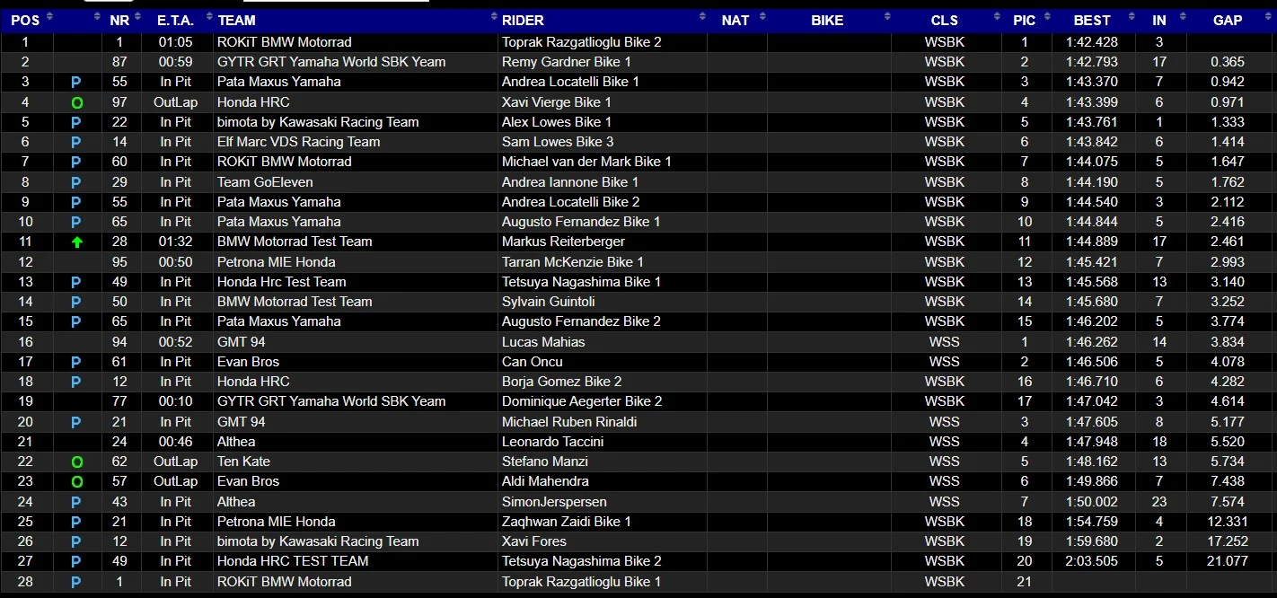The image size is (1277, 598).
Task: Click the NR column header
Action: 121,19
